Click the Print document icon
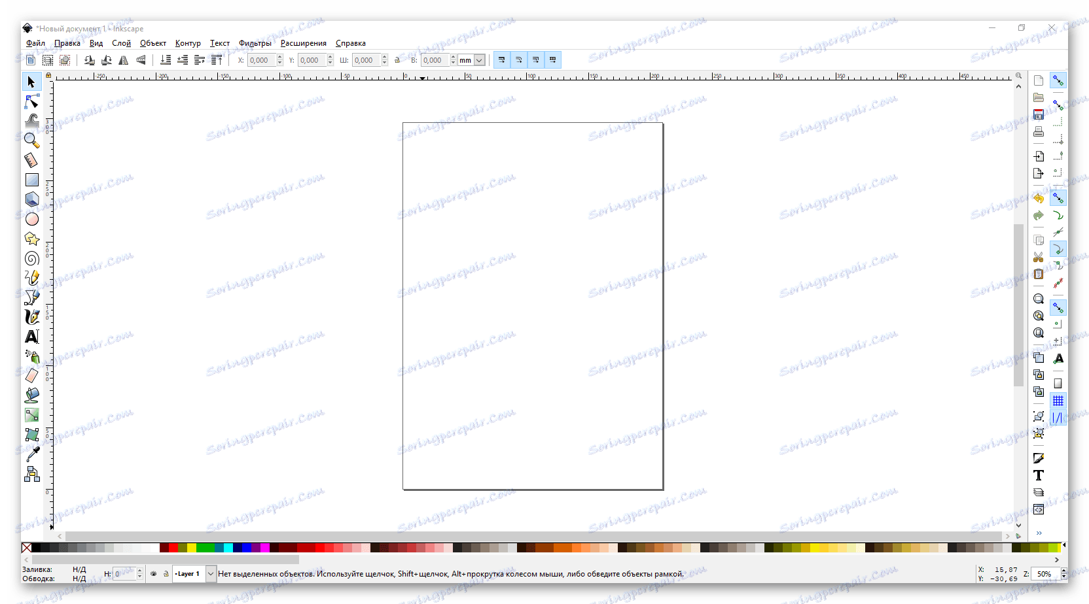The height and width of the screenshot is (604, 1089). (1039, 131)
